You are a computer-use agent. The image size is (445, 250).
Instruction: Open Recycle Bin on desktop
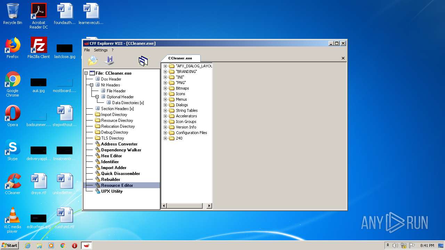coord(13,14)
